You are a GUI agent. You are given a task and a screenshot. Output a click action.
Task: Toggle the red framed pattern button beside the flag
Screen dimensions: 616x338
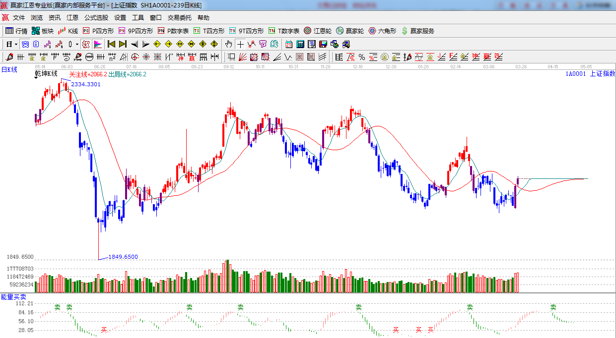coord(86,44)
